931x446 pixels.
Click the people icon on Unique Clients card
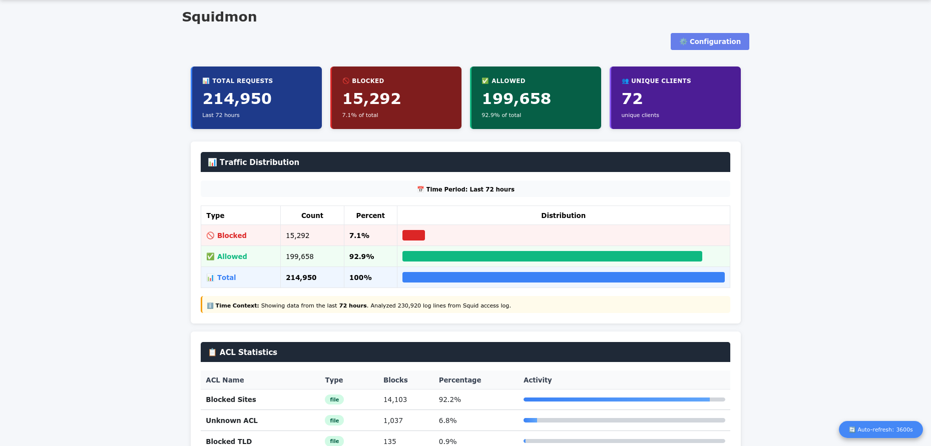625,80
